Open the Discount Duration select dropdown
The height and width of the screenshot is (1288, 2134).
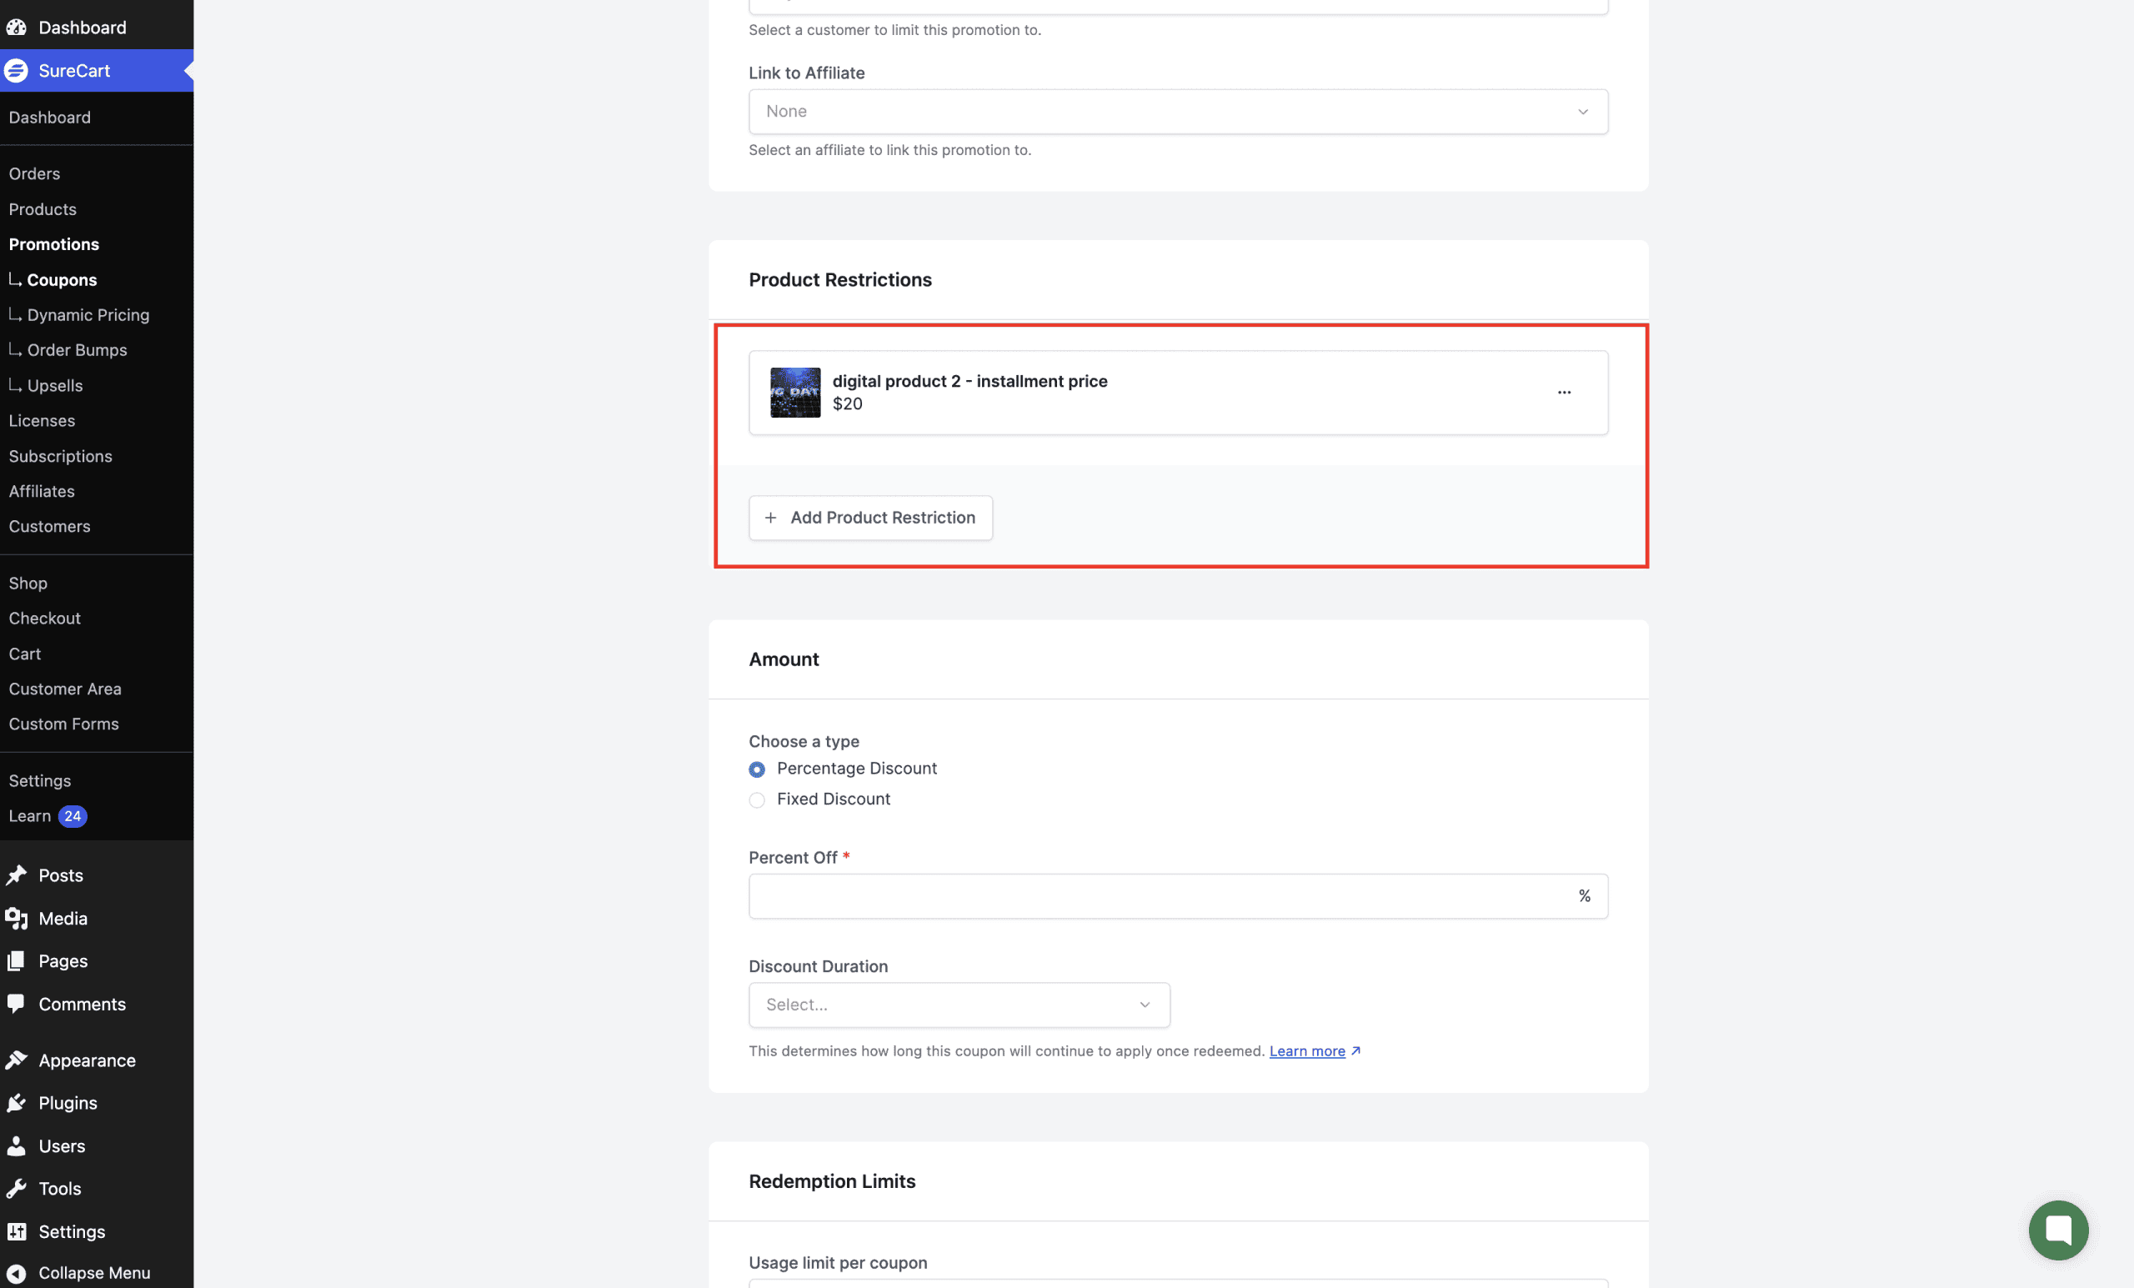click(x=959, y=1005)
